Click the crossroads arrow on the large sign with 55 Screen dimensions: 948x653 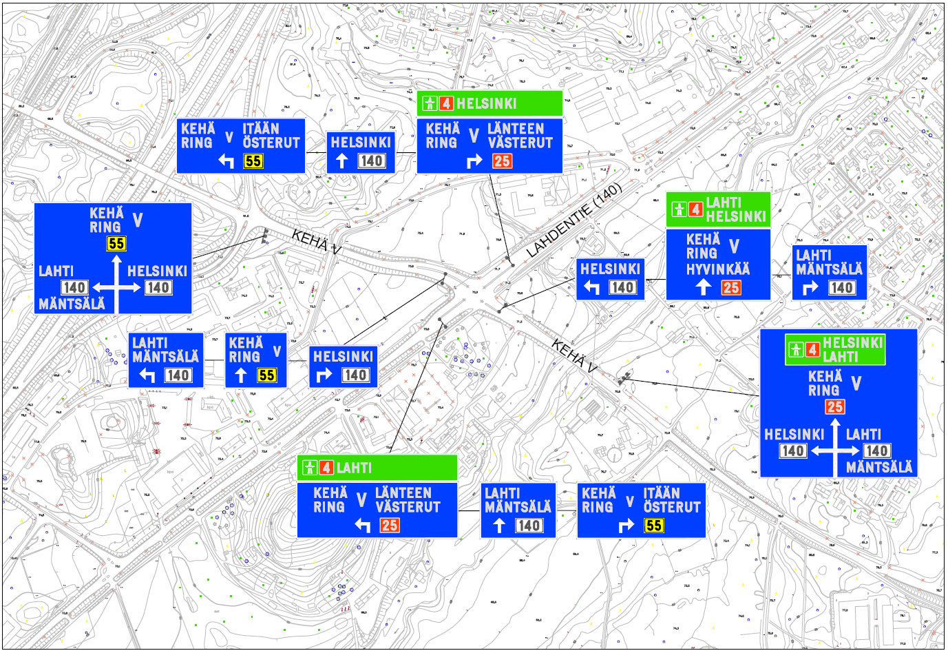[x=117, y=284]
